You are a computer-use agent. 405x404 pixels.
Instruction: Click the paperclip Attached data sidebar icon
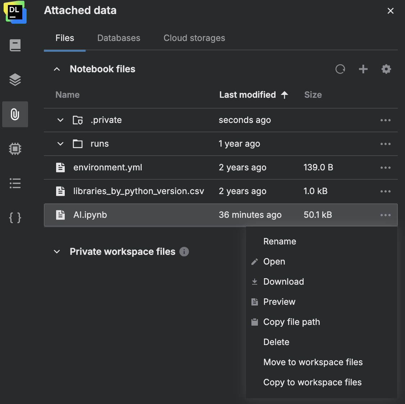pyautogui.click(x=15, y=114)
